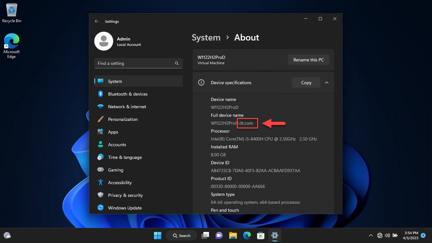Screen dimensions: 432x243
Task: Collapse the Device specifications section
Action: click(x=327, y=83)
